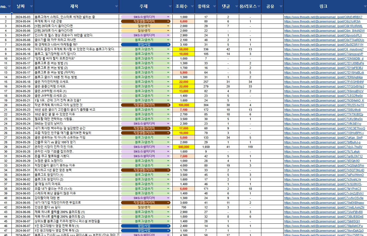The image size is (367, 236).
Task: Open the filter icon in the 'no.' header
Action: (x=10, y=6)
